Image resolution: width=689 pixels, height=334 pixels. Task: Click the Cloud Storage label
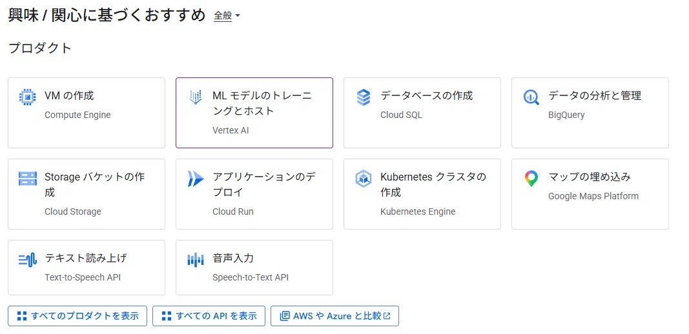[73, 212]
